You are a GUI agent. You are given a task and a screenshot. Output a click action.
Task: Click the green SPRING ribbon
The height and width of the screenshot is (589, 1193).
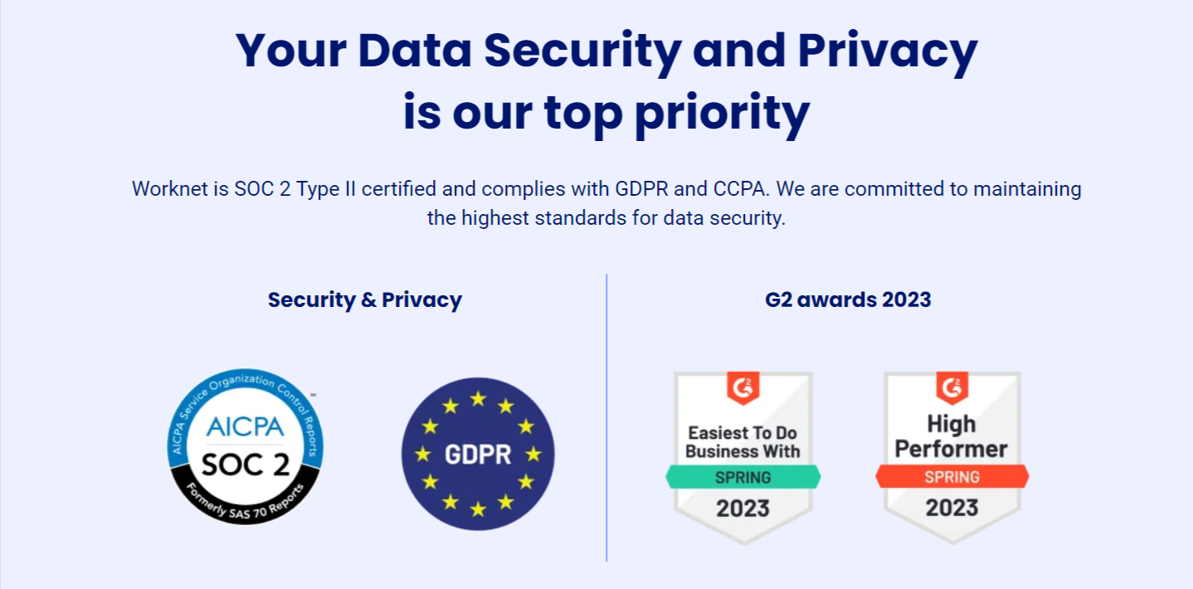[x=743, y=477]
